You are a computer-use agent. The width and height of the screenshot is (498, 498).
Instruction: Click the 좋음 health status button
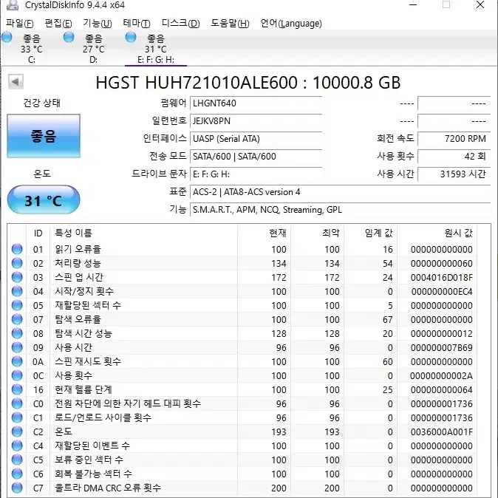click(44, 136)
